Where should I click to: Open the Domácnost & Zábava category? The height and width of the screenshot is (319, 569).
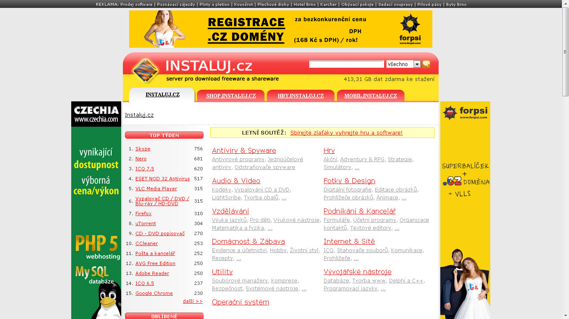pos(248,241)
